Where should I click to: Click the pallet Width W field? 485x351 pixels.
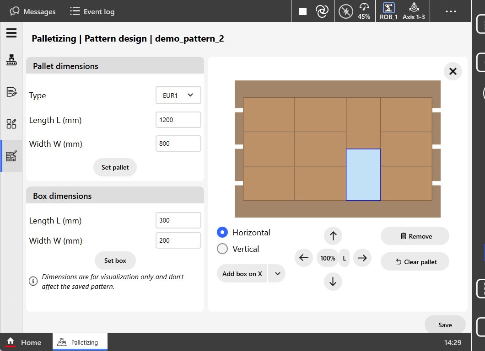[178, 144]
